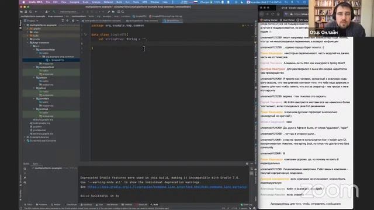Open the TODO tool window button
This screenshot has width=374, height=210.
click(x=29, y=205)
